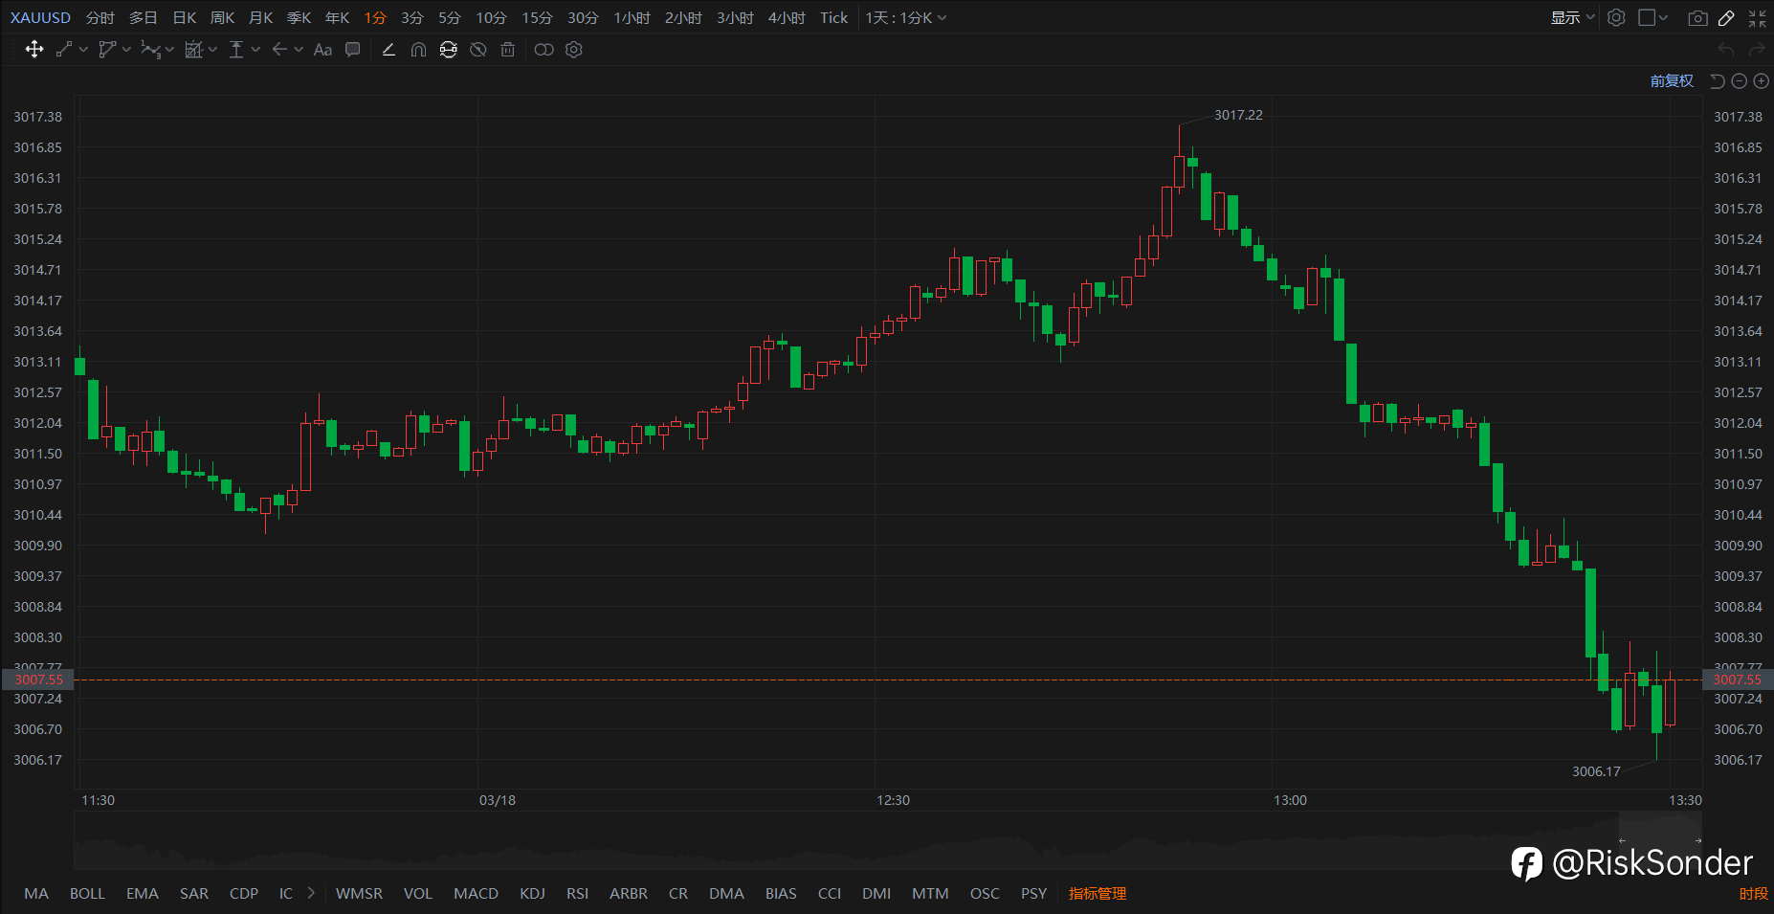Open the 显示 display dropdown
This screenshot has width=1774, height=914.
[1572, 18]
